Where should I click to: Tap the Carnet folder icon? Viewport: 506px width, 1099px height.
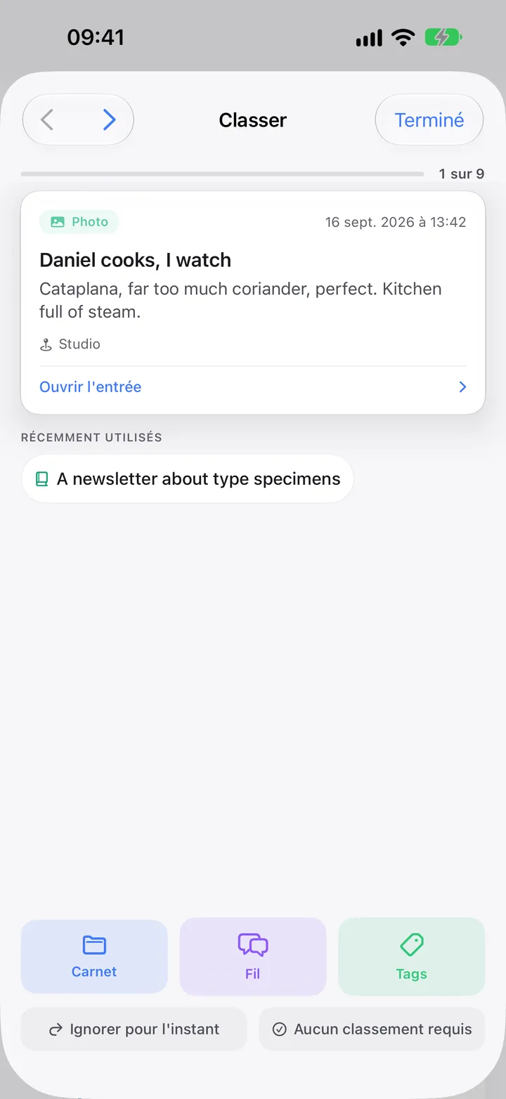click(94, 945)
